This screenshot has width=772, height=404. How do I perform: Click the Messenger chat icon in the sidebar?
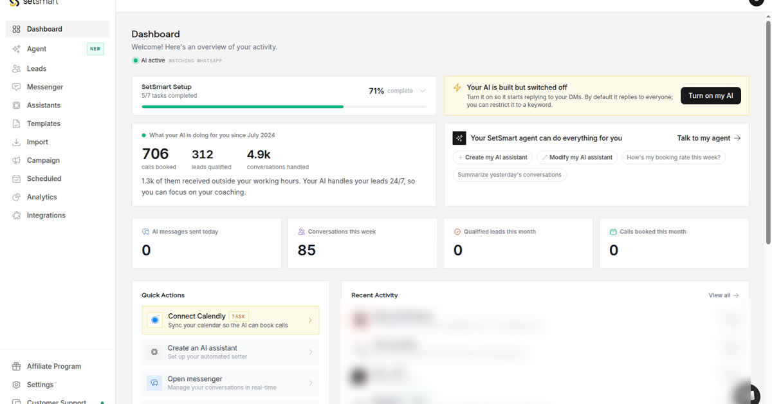tap(16, 87)
